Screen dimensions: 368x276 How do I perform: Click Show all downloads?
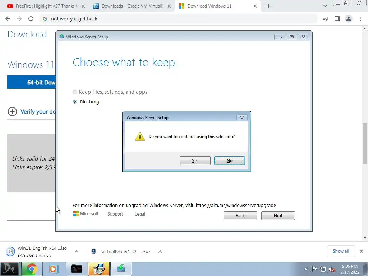(x=341, y=251)
